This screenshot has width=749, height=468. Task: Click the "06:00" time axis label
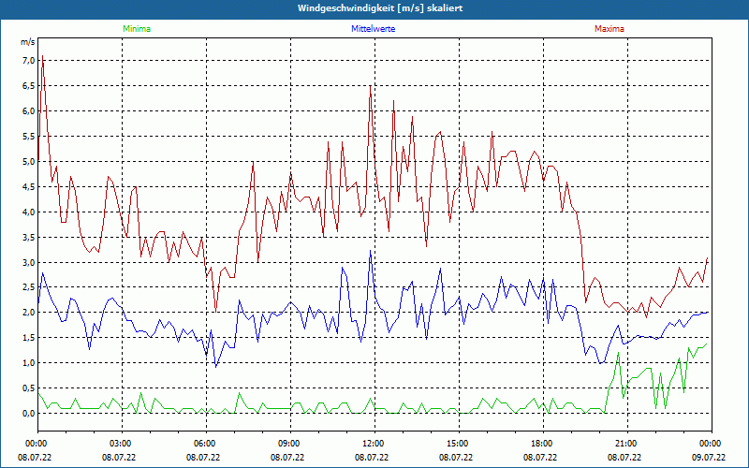click(206, 444)
